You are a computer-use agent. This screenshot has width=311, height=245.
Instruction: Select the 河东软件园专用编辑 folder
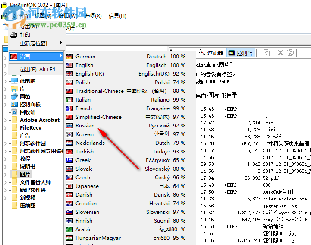41,151
